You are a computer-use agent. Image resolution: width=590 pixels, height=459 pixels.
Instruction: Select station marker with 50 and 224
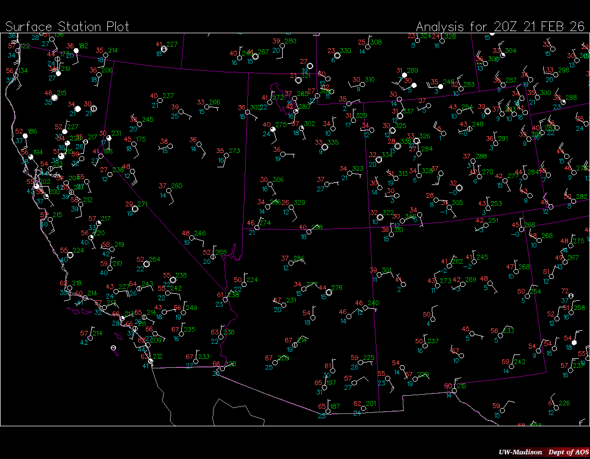pyautogui.click(x=244, y=284)
